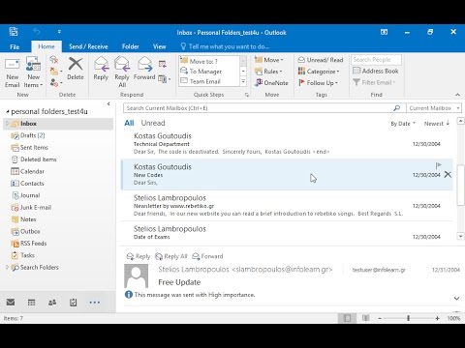
Task: Collapse personal folders_test4u tree
Action: [x=8, y=111]
